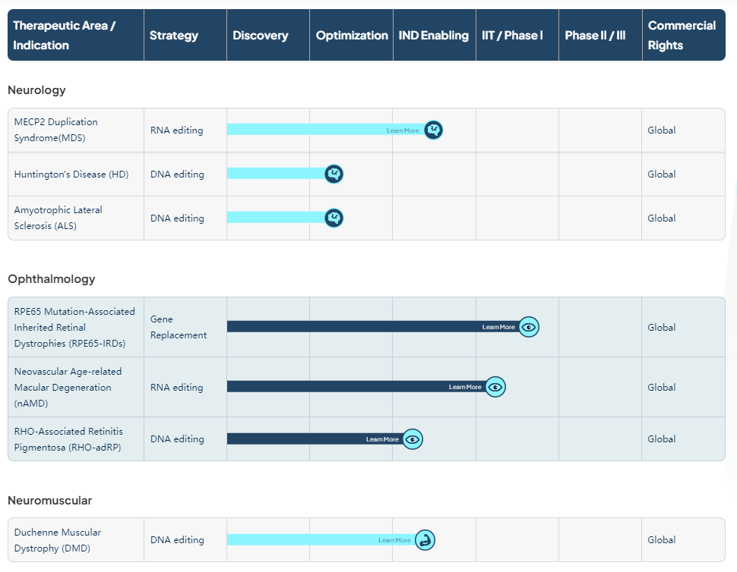Select Learn More on RHO-adRP bar
Viewport: 737px width, 572px height.
(382, 439)
